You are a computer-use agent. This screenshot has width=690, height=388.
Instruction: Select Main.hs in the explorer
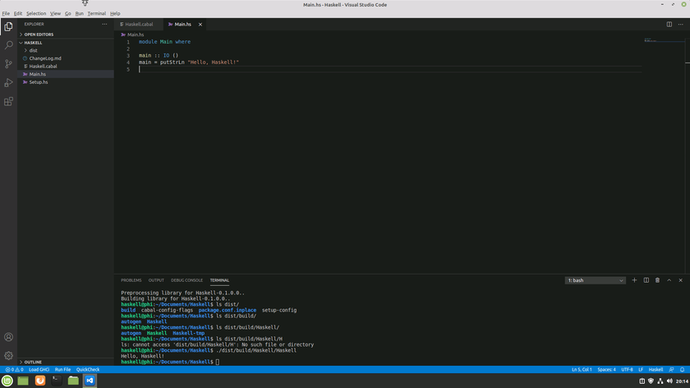(66, 74)
